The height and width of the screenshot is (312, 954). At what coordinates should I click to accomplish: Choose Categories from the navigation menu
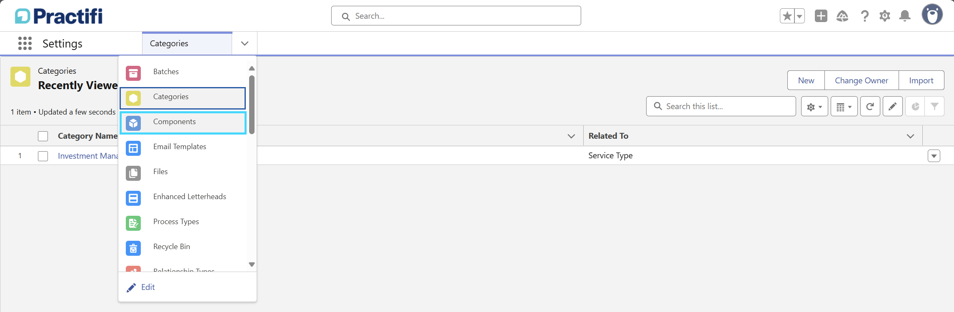[x=183, y=98]
